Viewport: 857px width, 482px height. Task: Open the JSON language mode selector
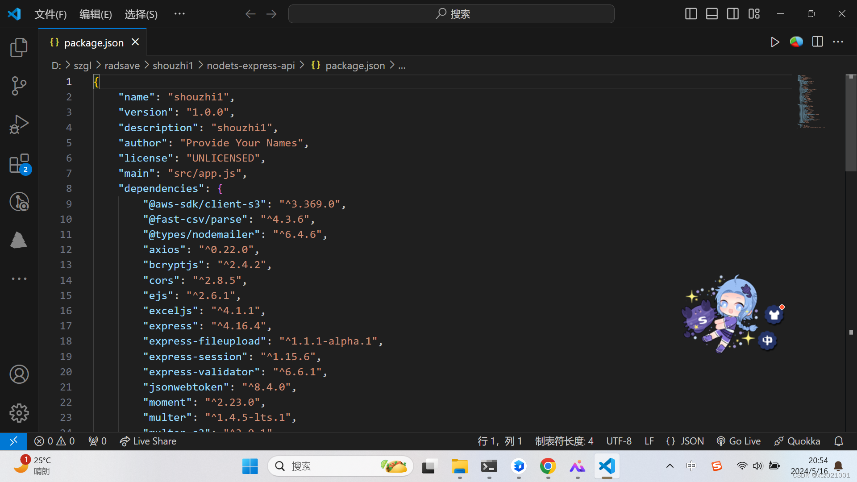pos(685,441)
